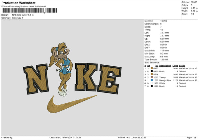Click the 'Created By:' footer label
The image size is (199, 140).
pos(7,138)
